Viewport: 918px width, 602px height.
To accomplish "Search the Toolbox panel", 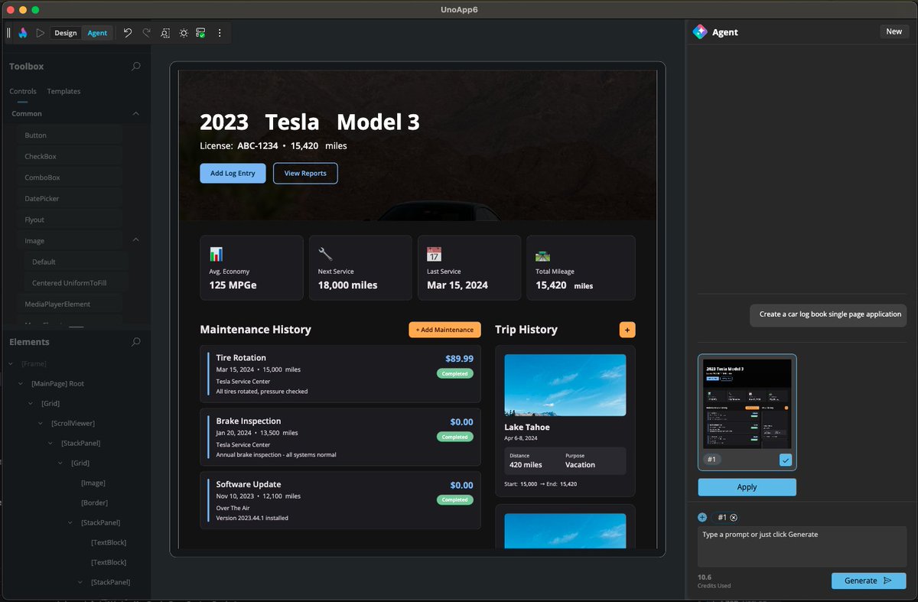I will [136, 67].
